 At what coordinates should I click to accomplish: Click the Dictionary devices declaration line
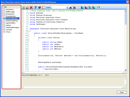pyautogui.click(x=72, y=56)
